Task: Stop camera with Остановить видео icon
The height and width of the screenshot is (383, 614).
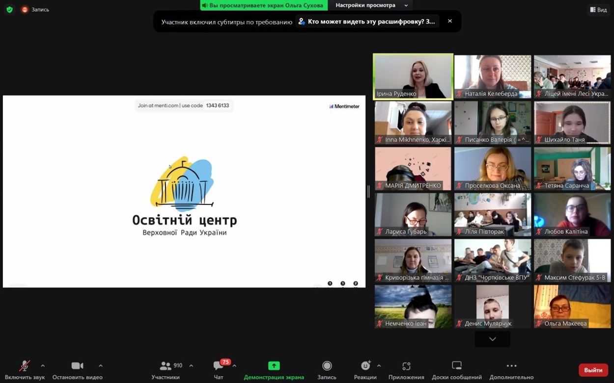Action: tap(77, 366)
